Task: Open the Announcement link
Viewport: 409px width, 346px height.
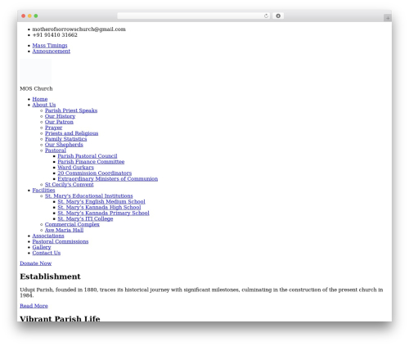Action: pyautogui.click(x=52, y=52)
